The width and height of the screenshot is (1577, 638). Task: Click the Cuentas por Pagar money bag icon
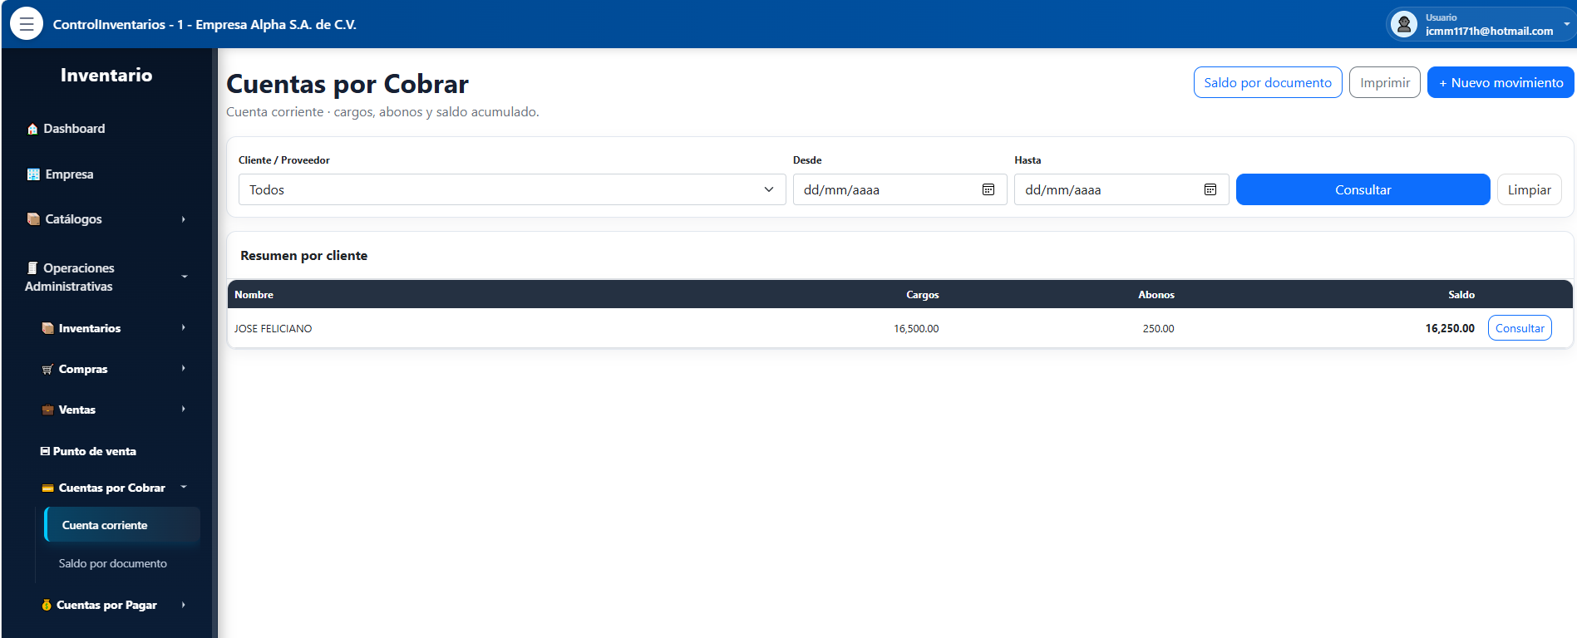coord(47,605)
